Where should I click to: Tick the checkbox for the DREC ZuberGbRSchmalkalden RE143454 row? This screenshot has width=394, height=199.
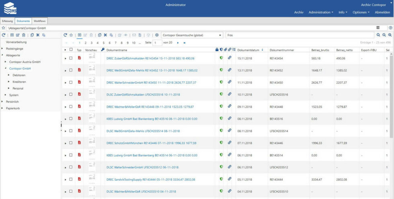(x=71, y=58)
